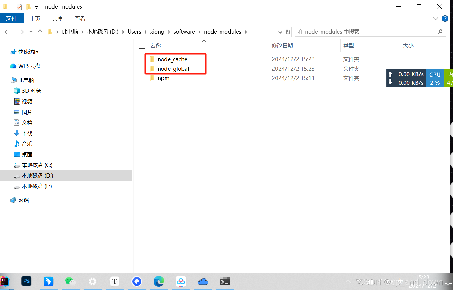Open the node_global folder

[x=173, y=69]
